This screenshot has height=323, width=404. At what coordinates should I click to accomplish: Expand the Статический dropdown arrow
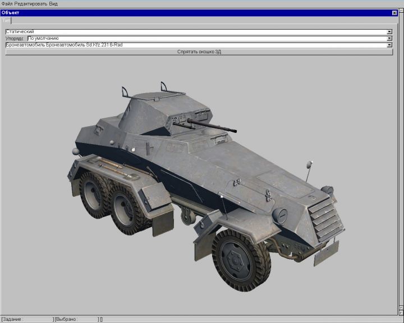[x=389, y=32]
